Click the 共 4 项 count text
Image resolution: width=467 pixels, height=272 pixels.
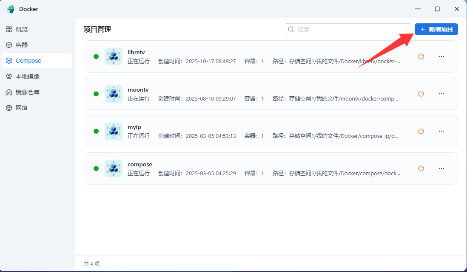pyautogui.click(x=92, y=264)
